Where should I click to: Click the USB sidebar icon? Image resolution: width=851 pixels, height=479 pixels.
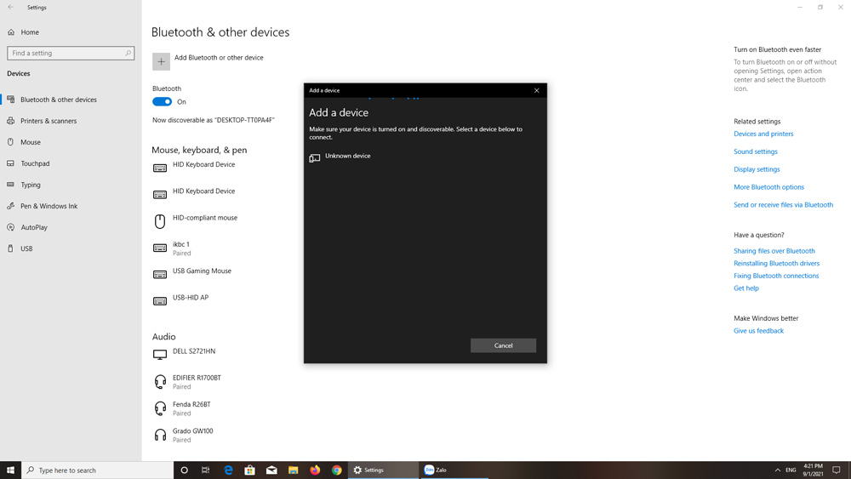[x=11, y=248]
